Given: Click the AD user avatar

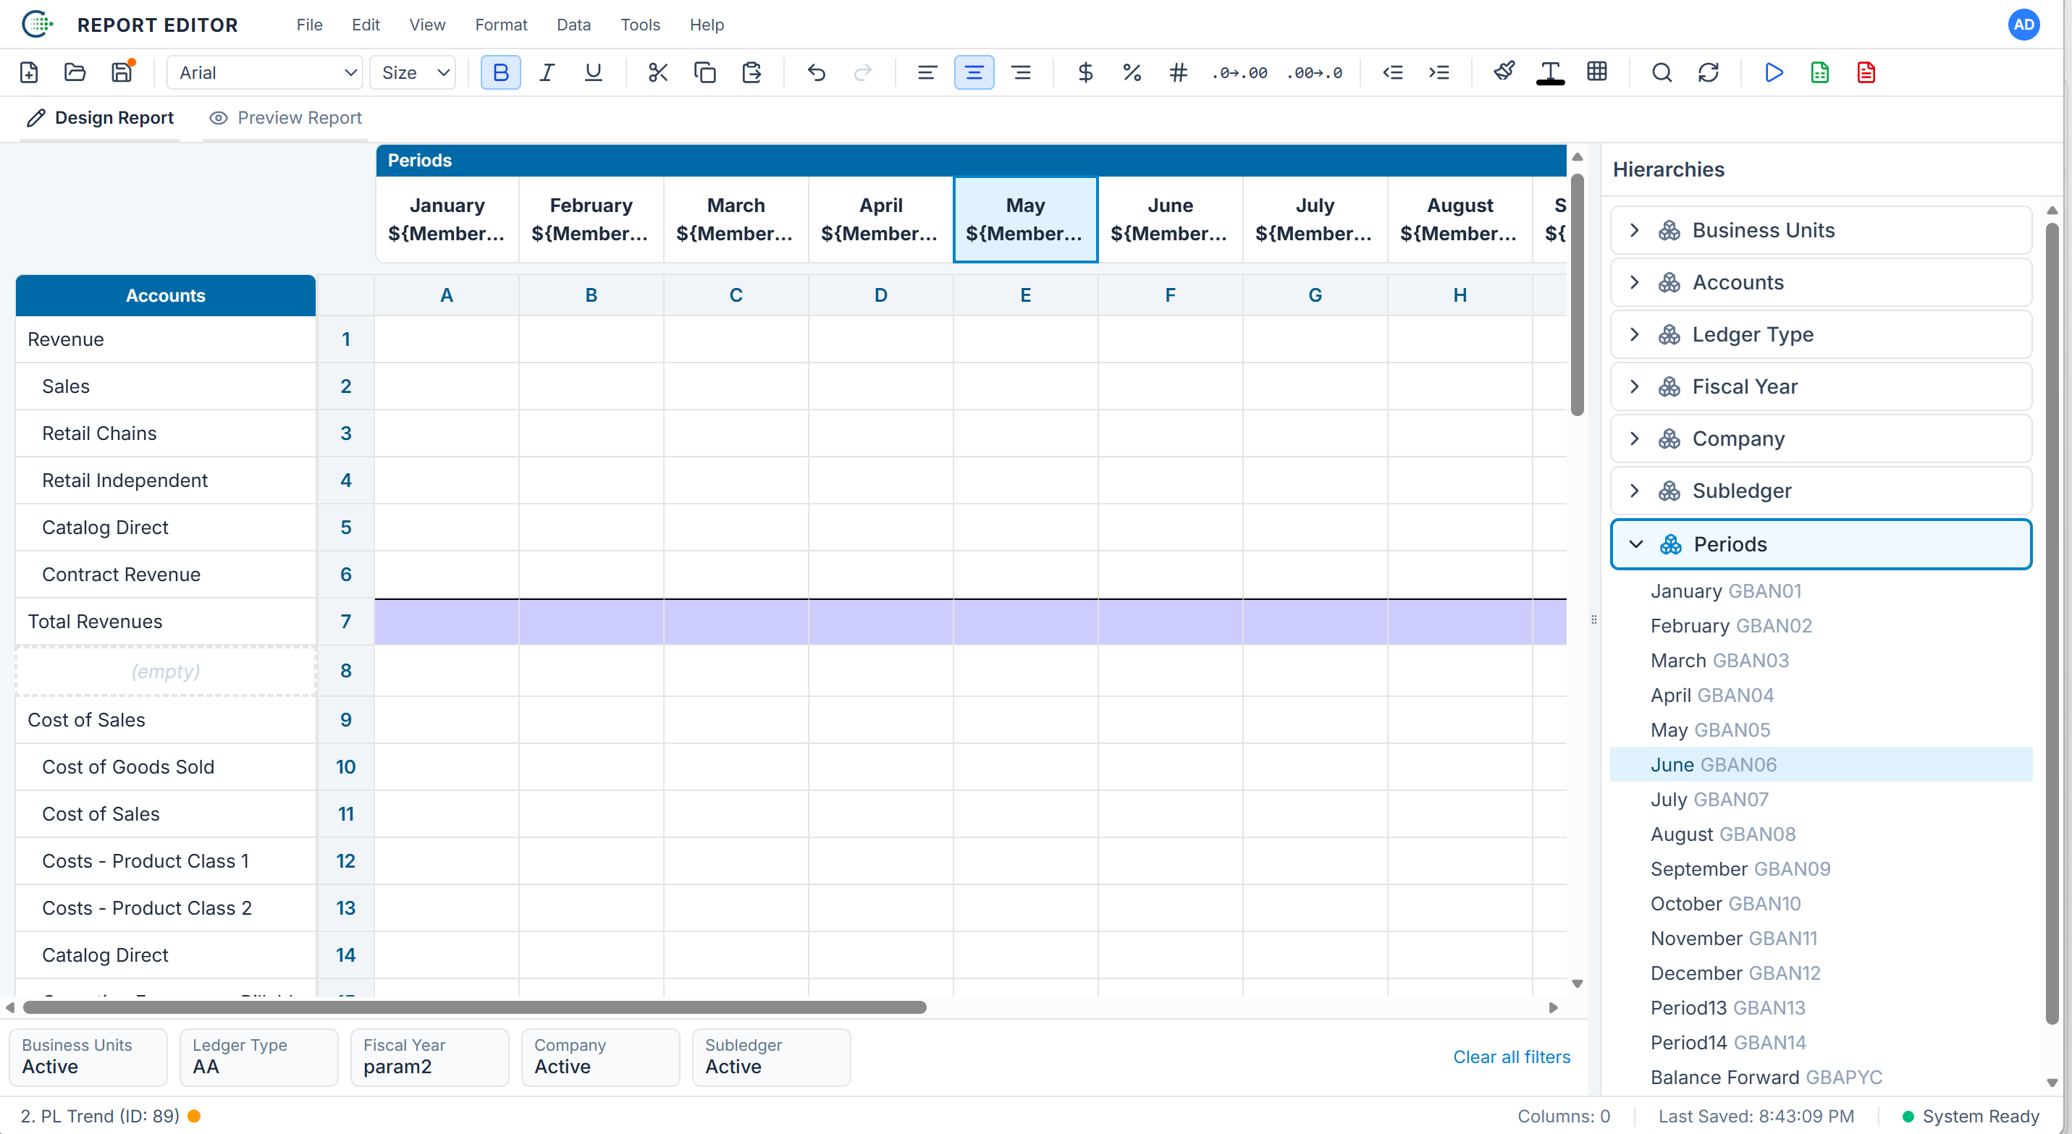Looking at the screenshot, I should 2023,24.
